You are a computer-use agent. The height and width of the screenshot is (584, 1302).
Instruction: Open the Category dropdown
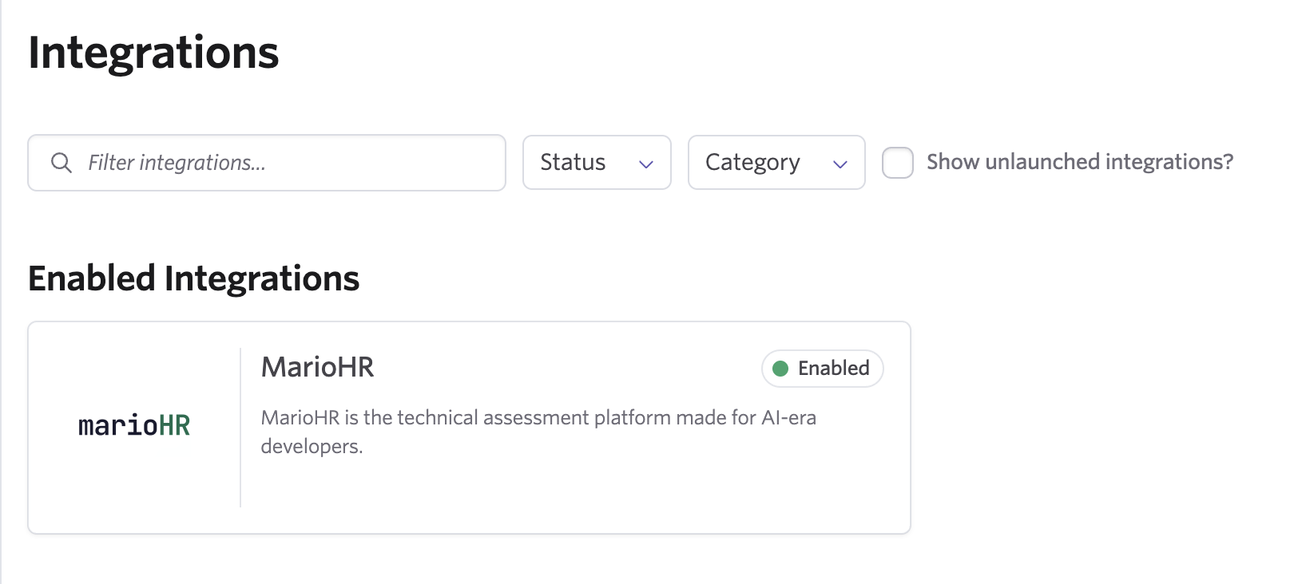click(x=776, y=163)
